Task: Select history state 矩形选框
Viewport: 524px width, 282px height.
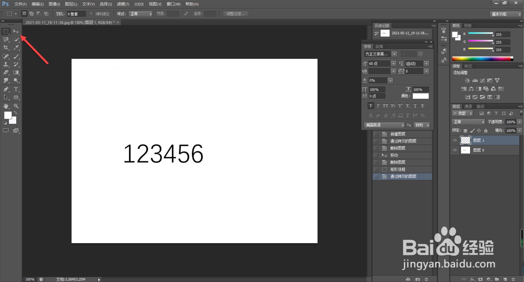Action: pos(402,169)
